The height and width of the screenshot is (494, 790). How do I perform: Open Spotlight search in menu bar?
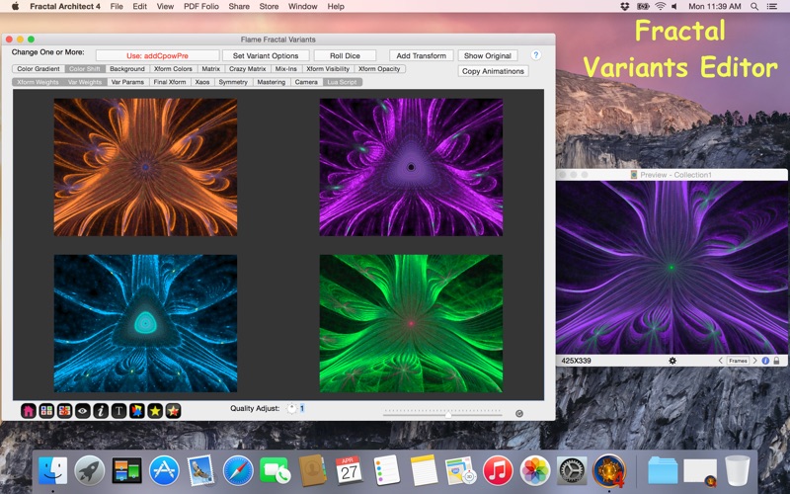[x=754, y=6]
